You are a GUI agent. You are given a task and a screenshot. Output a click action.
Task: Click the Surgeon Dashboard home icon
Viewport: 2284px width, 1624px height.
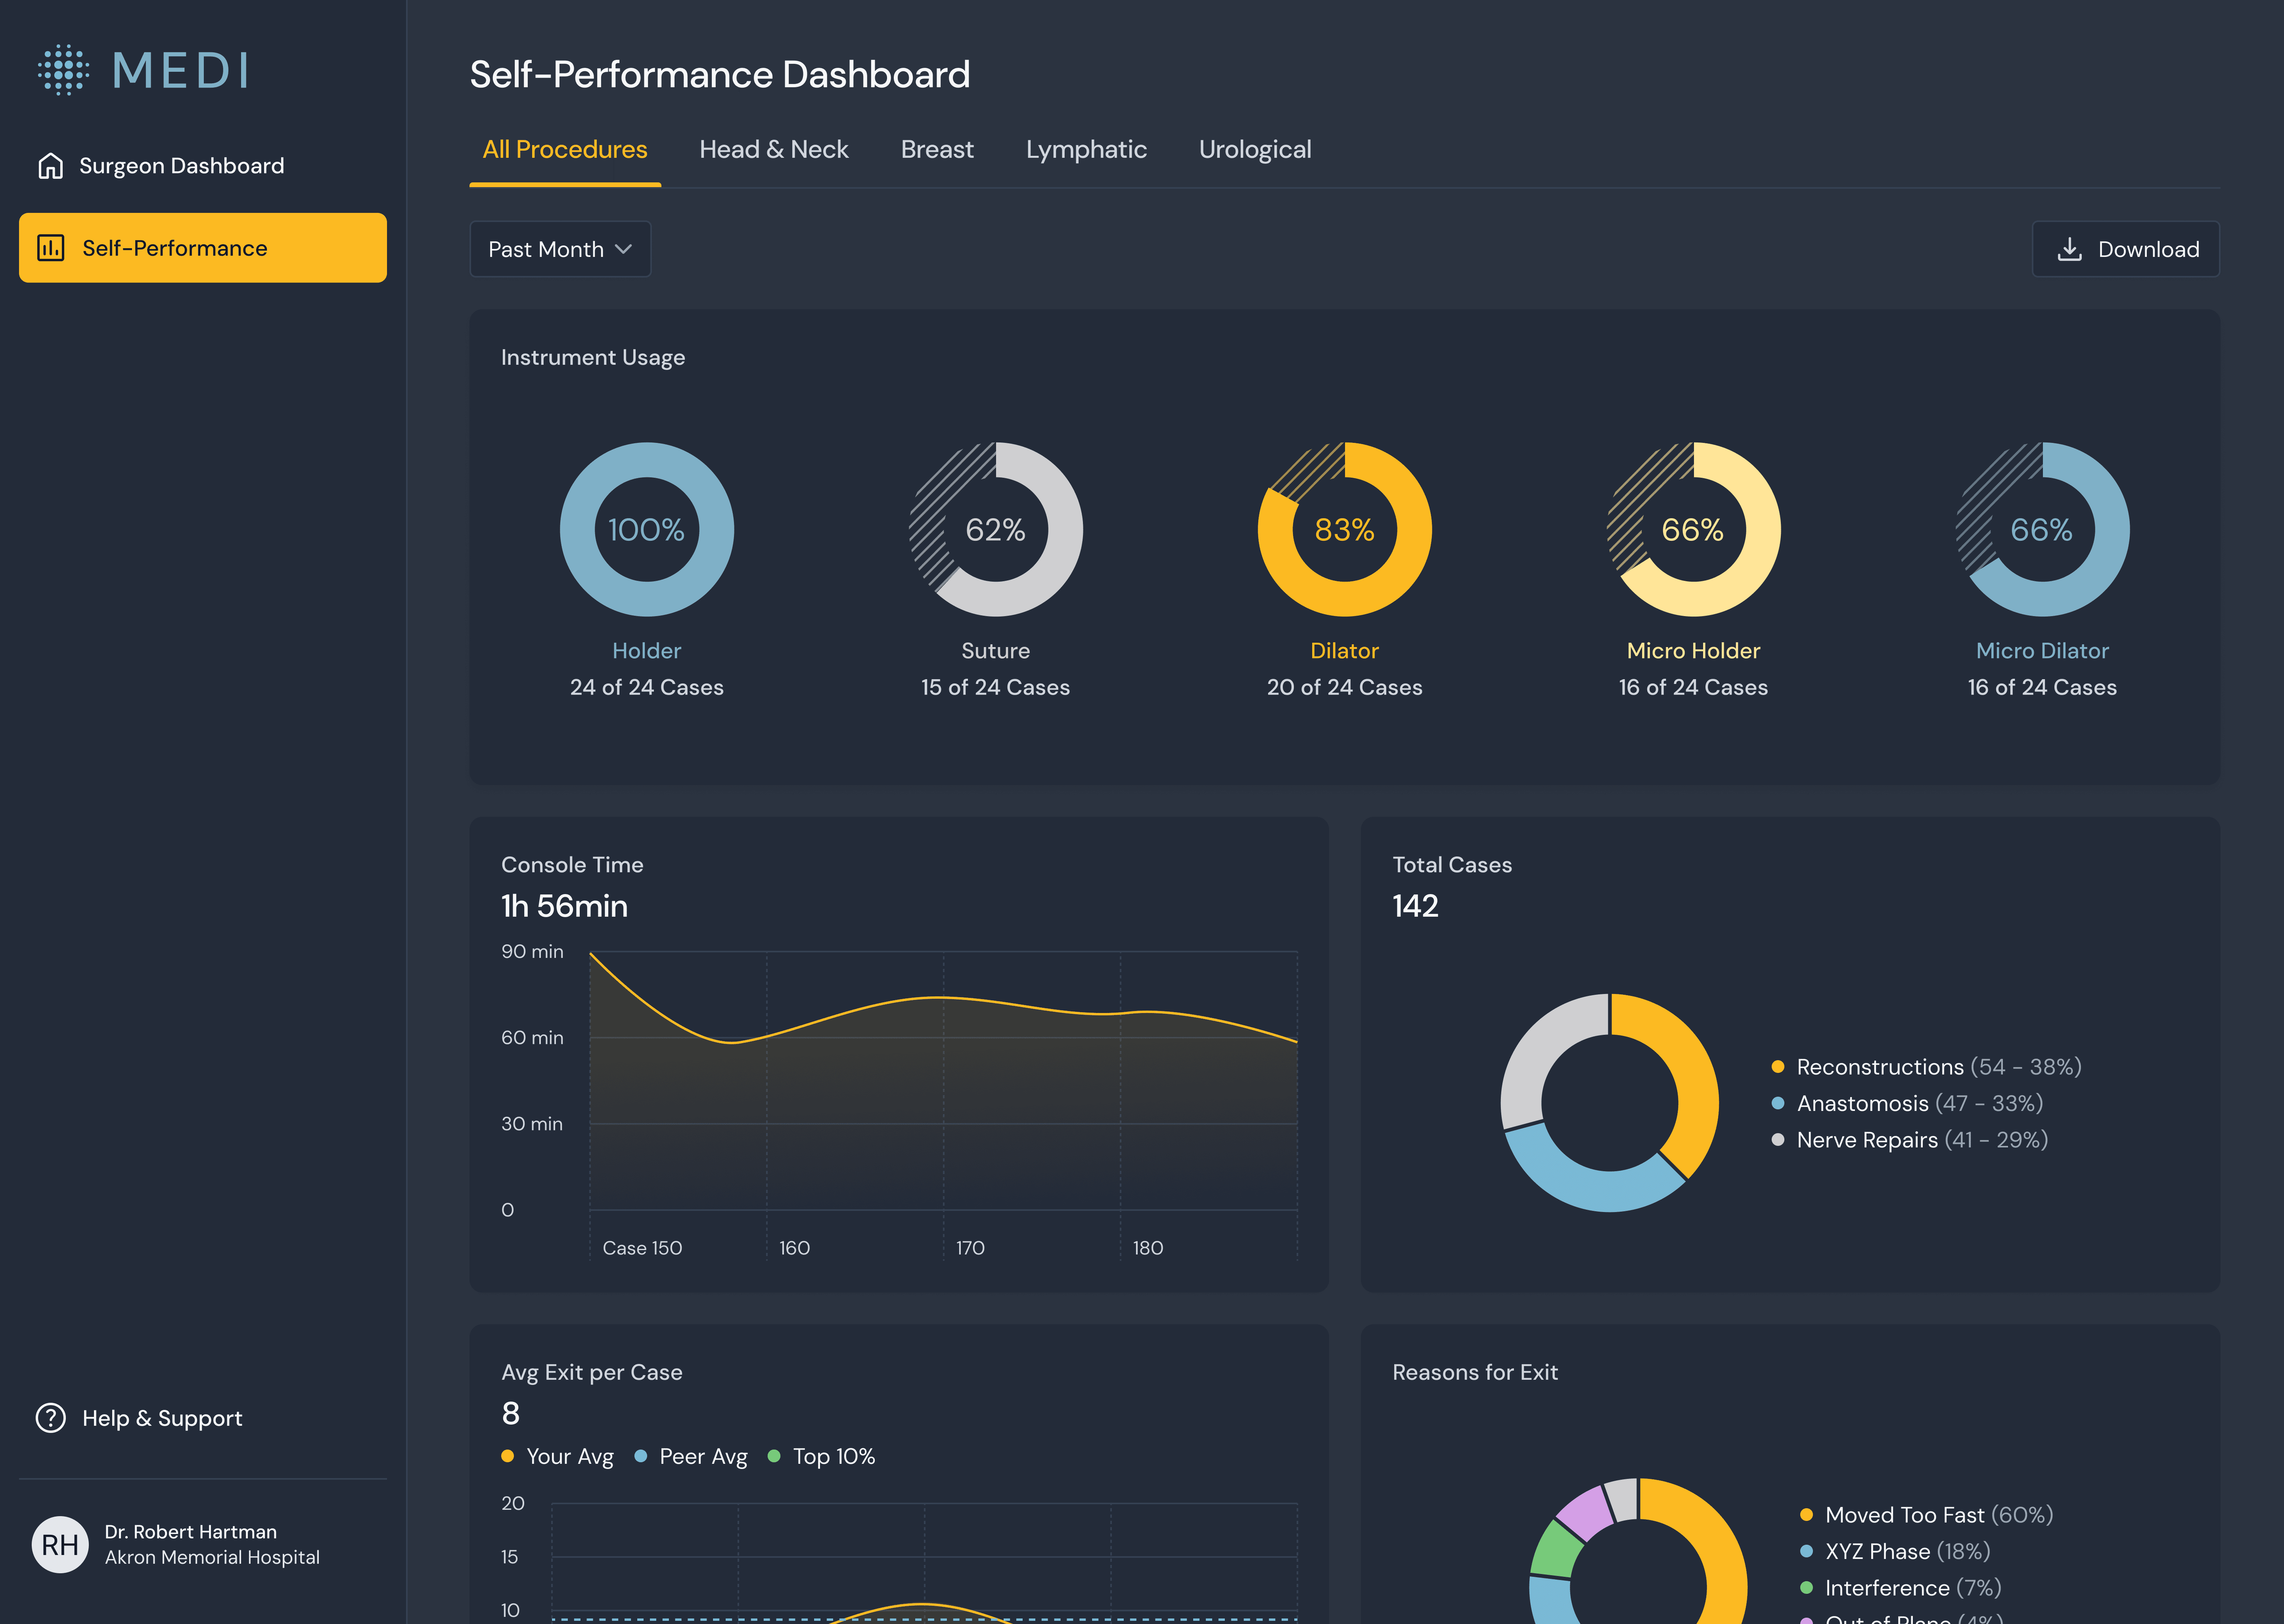[50, 166]
